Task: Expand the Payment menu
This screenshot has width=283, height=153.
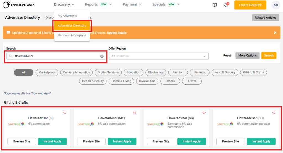Action: [x=132, y=4]
